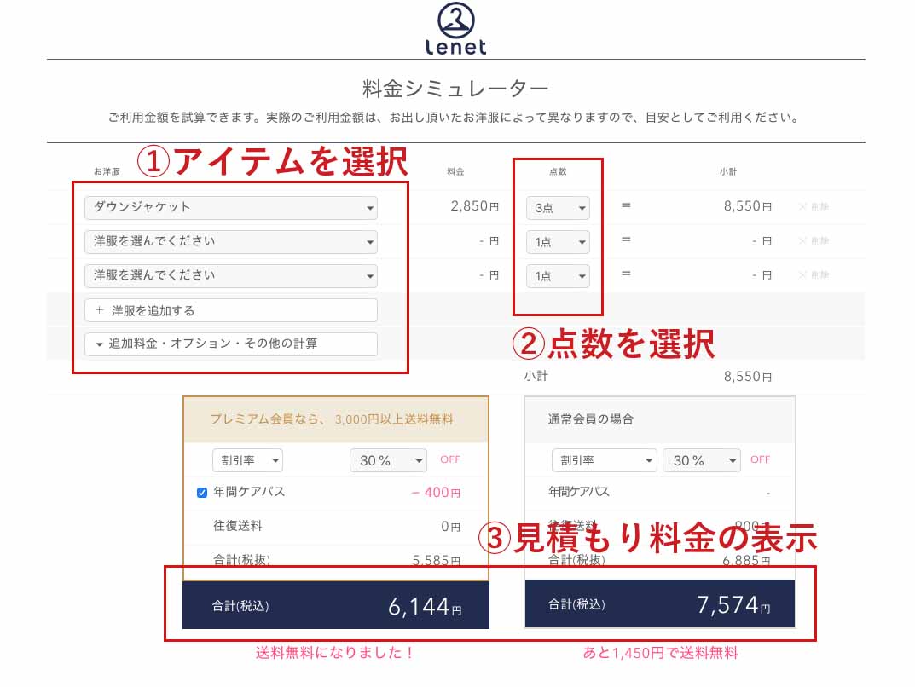Expand 追加料金・オプション・その他の計算 section
The width and height of the screenshot is (915, 687).
(230, 343)
